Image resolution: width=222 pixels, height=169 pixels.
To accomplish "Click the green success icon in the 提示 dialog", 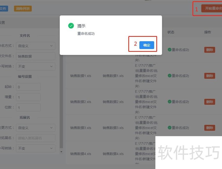I will click(71, 25).
